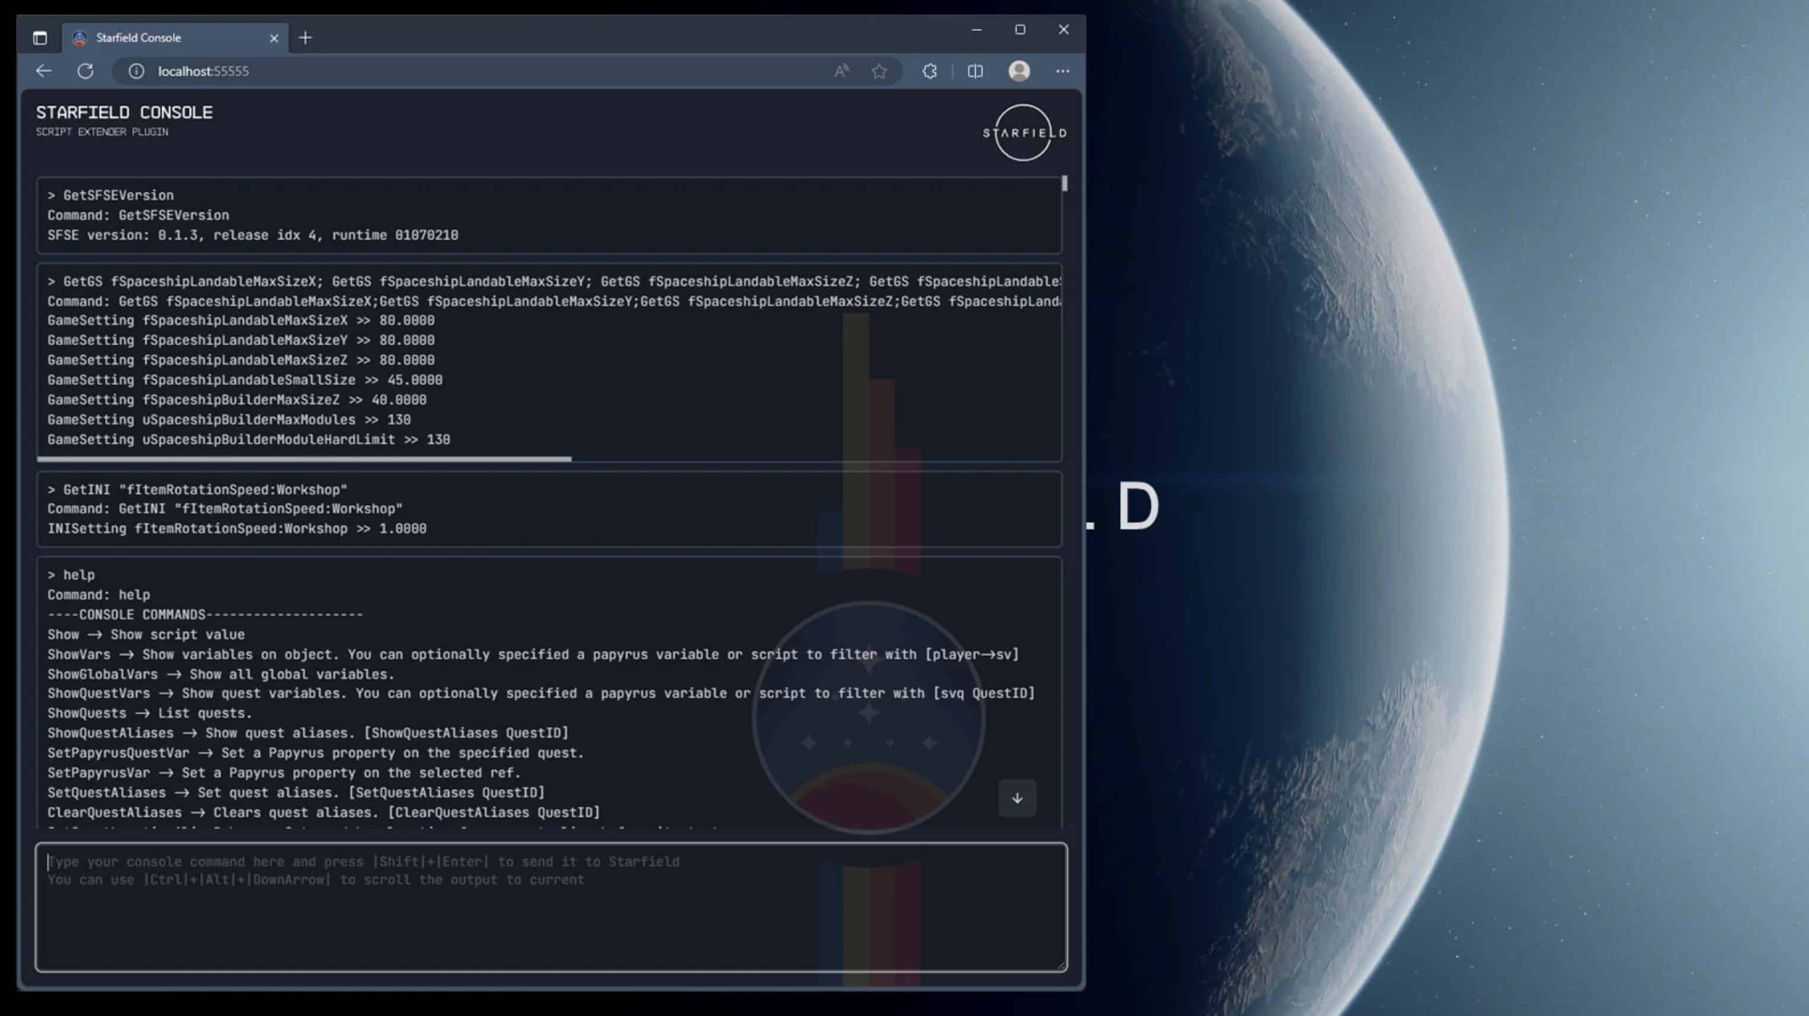Refresh the localhost page

click(x=86, y=71)
